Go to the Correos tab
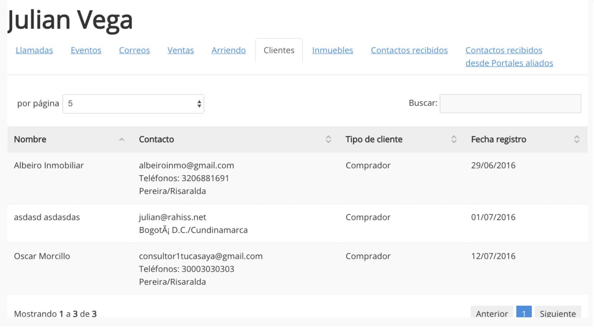 coord(134,50)
